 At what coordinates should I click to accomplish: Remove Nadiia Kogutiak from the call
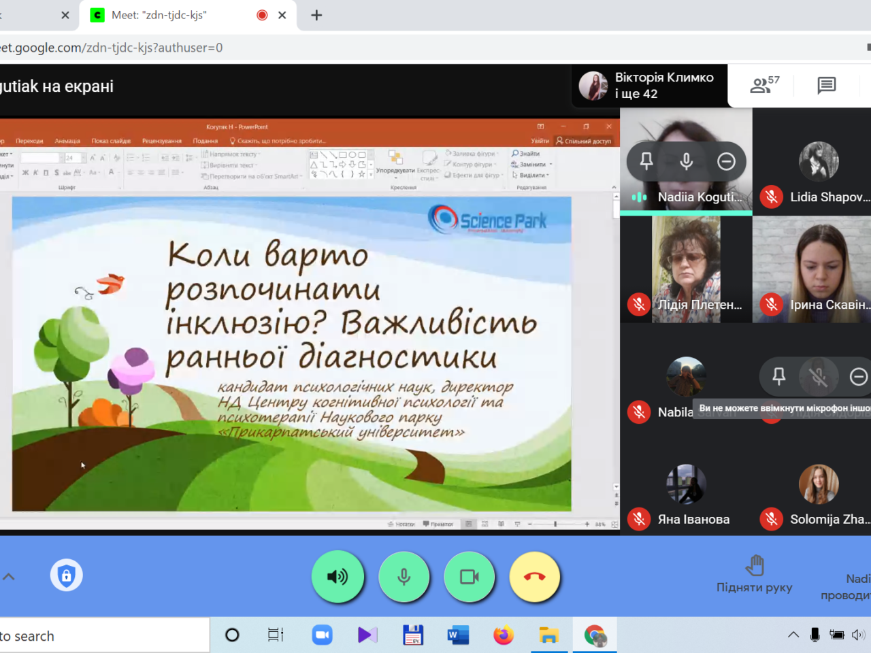click(x=726, y=161)
